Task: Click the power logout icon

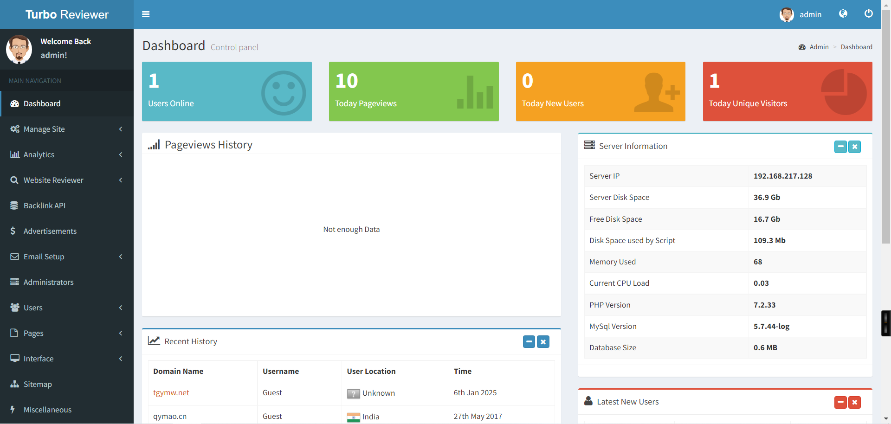Action: tap(868, 14)
